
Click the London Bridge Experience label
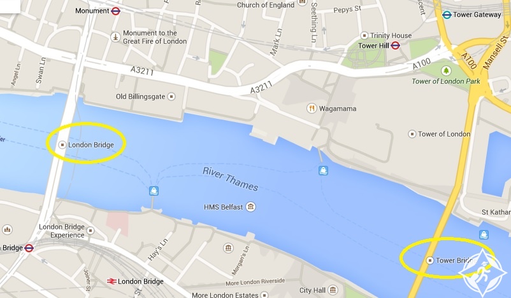62,231
